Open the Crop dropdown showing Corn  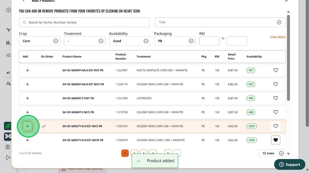tap(39, 41)
